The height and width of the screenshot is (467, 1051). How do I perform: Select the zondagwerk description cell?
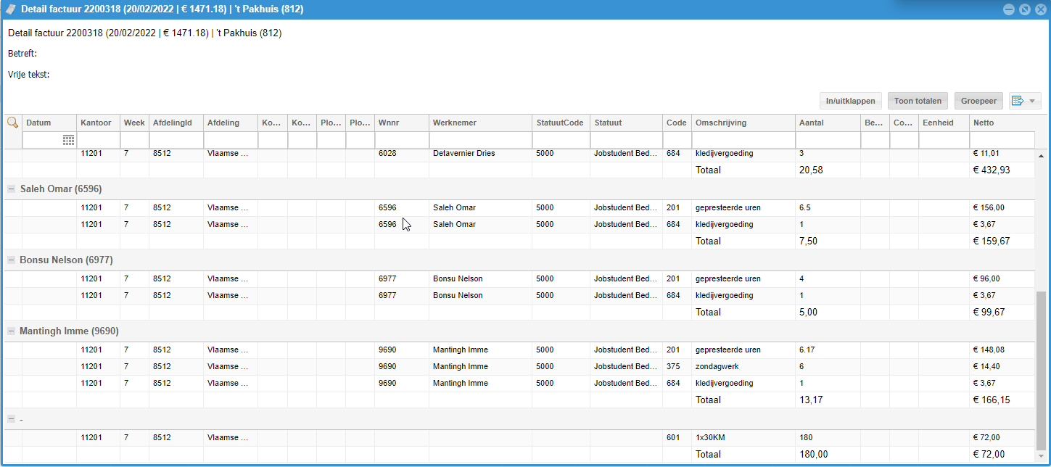coord(743,366)
